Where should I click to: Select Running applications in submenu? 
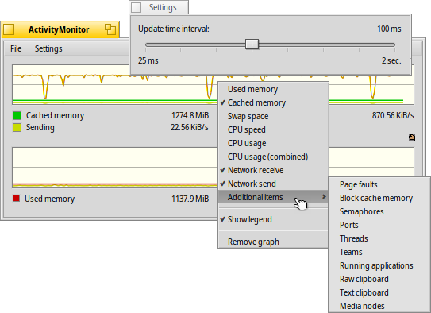coord(379,265)
